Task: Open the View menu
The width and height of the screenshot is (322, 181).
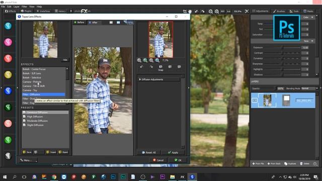Action: [x=32, y=7]
